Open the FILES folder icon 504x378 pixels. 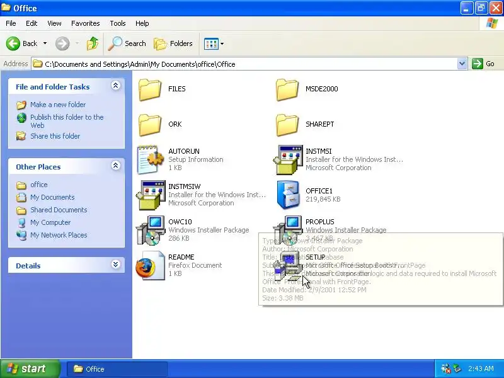point(150,89)
